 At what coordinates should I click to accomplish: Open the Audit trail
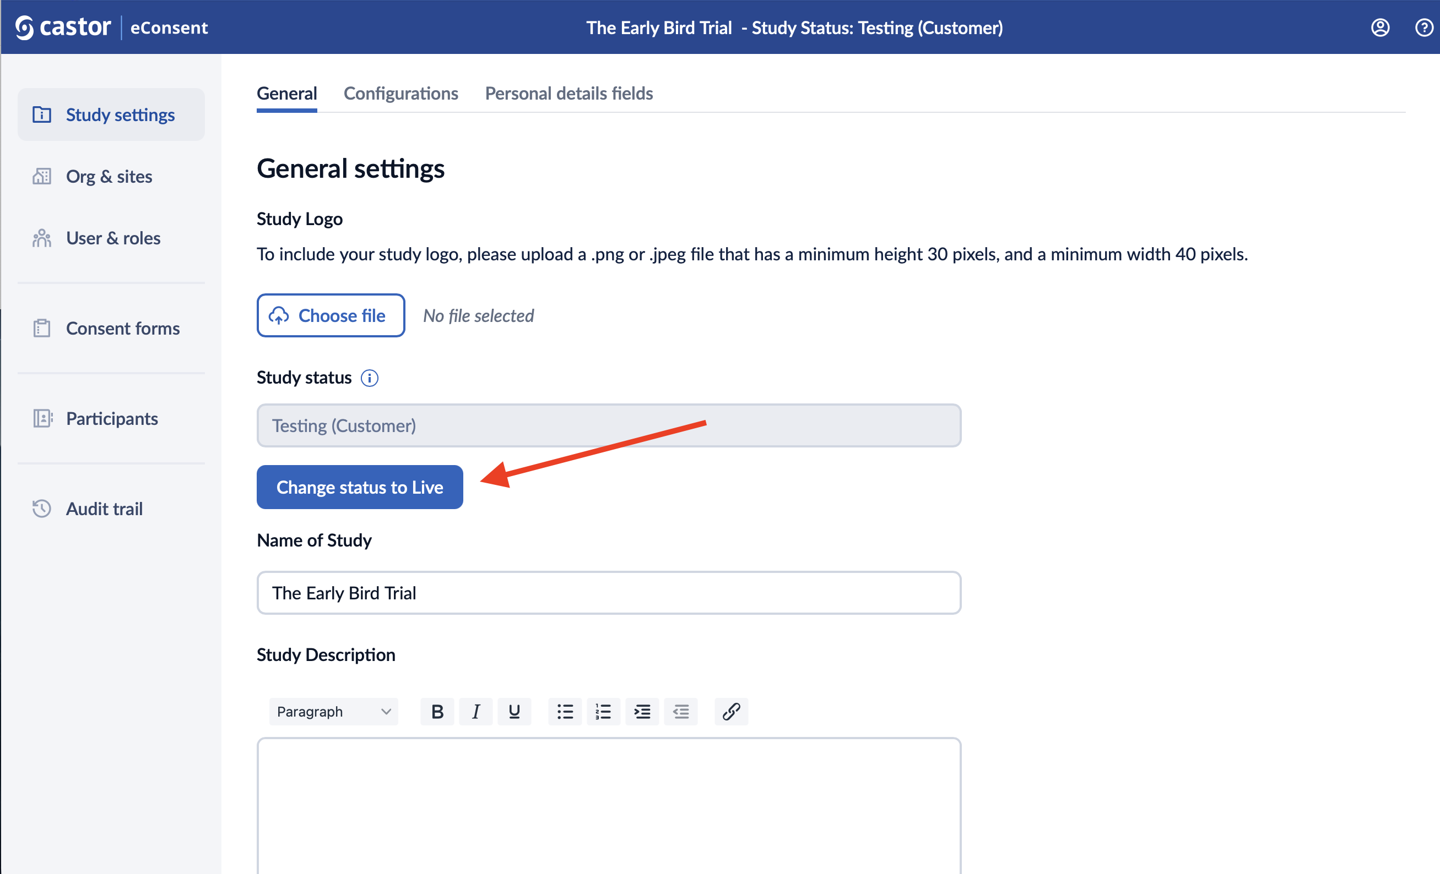click(x=111, y=509)
